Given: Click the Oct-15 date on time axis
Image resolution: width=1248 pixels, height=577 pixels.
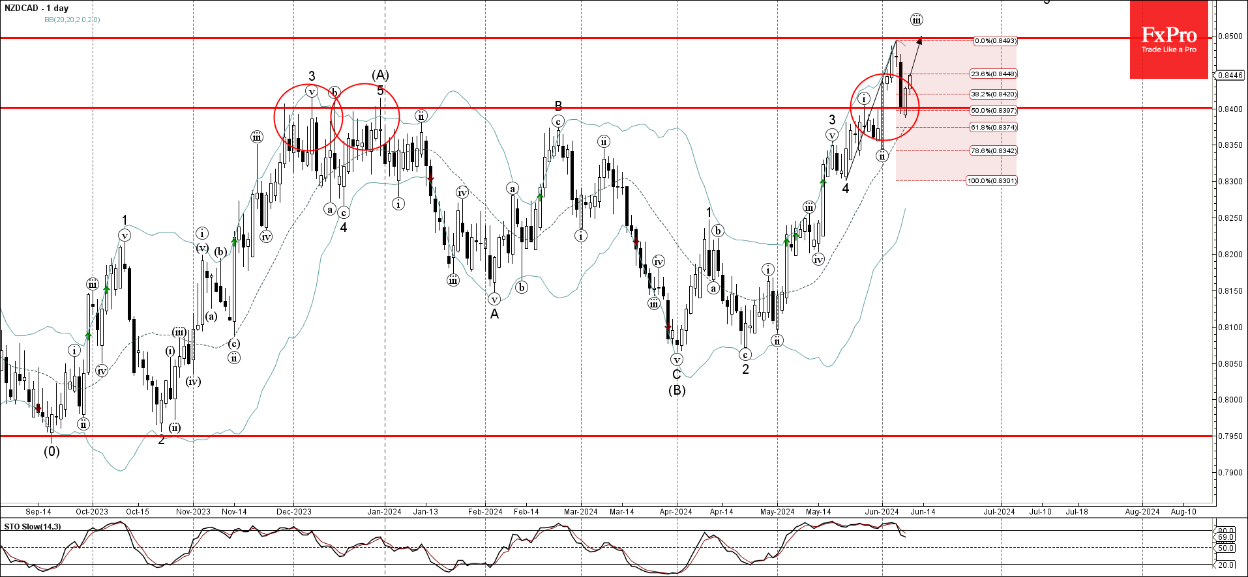Looking at the screenshot, I should 138,512.
